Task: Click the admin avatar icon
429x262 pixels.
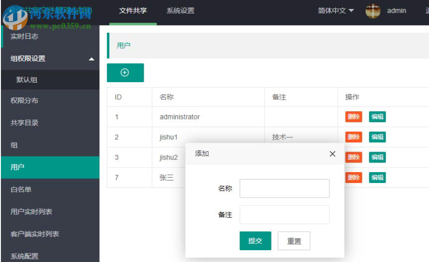Action: 372,10
